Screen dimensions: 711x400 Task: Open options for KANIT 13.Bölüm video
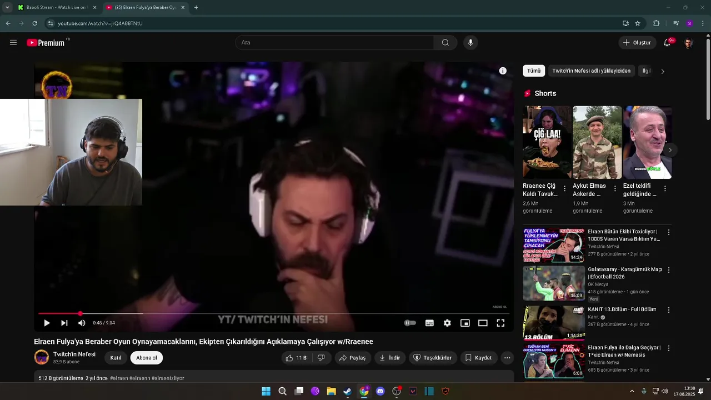(x=669, y=310)
